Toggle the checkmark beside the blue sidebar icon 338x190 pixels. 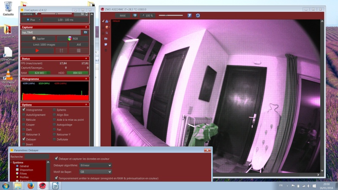pos(103,21)
